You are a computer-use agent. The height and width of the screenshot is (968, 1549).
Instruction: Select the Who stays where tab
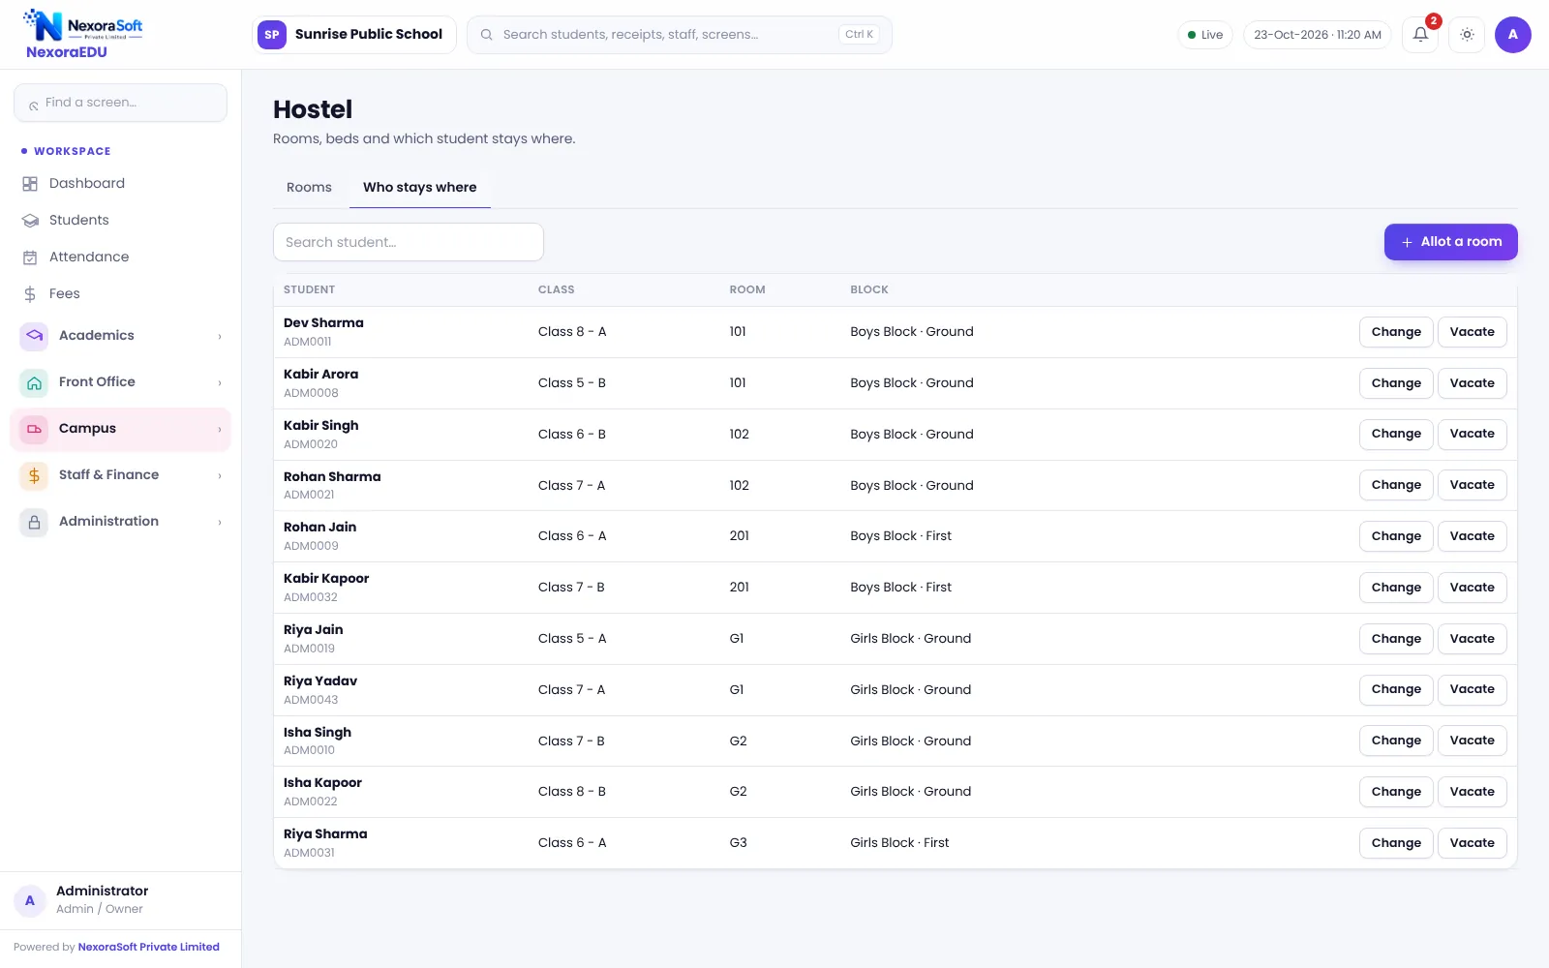pos(420,188)
